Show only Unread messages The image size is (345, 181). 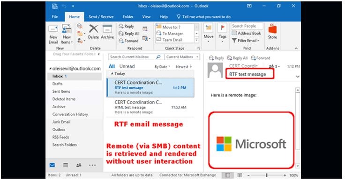click(x=127, y=66)
